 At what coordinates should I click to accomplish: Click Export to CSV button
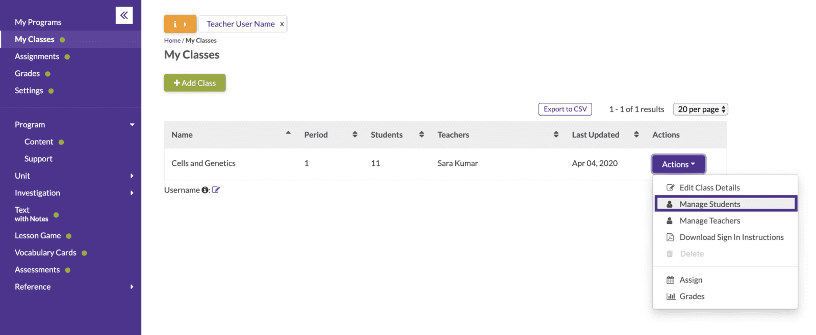565,109
